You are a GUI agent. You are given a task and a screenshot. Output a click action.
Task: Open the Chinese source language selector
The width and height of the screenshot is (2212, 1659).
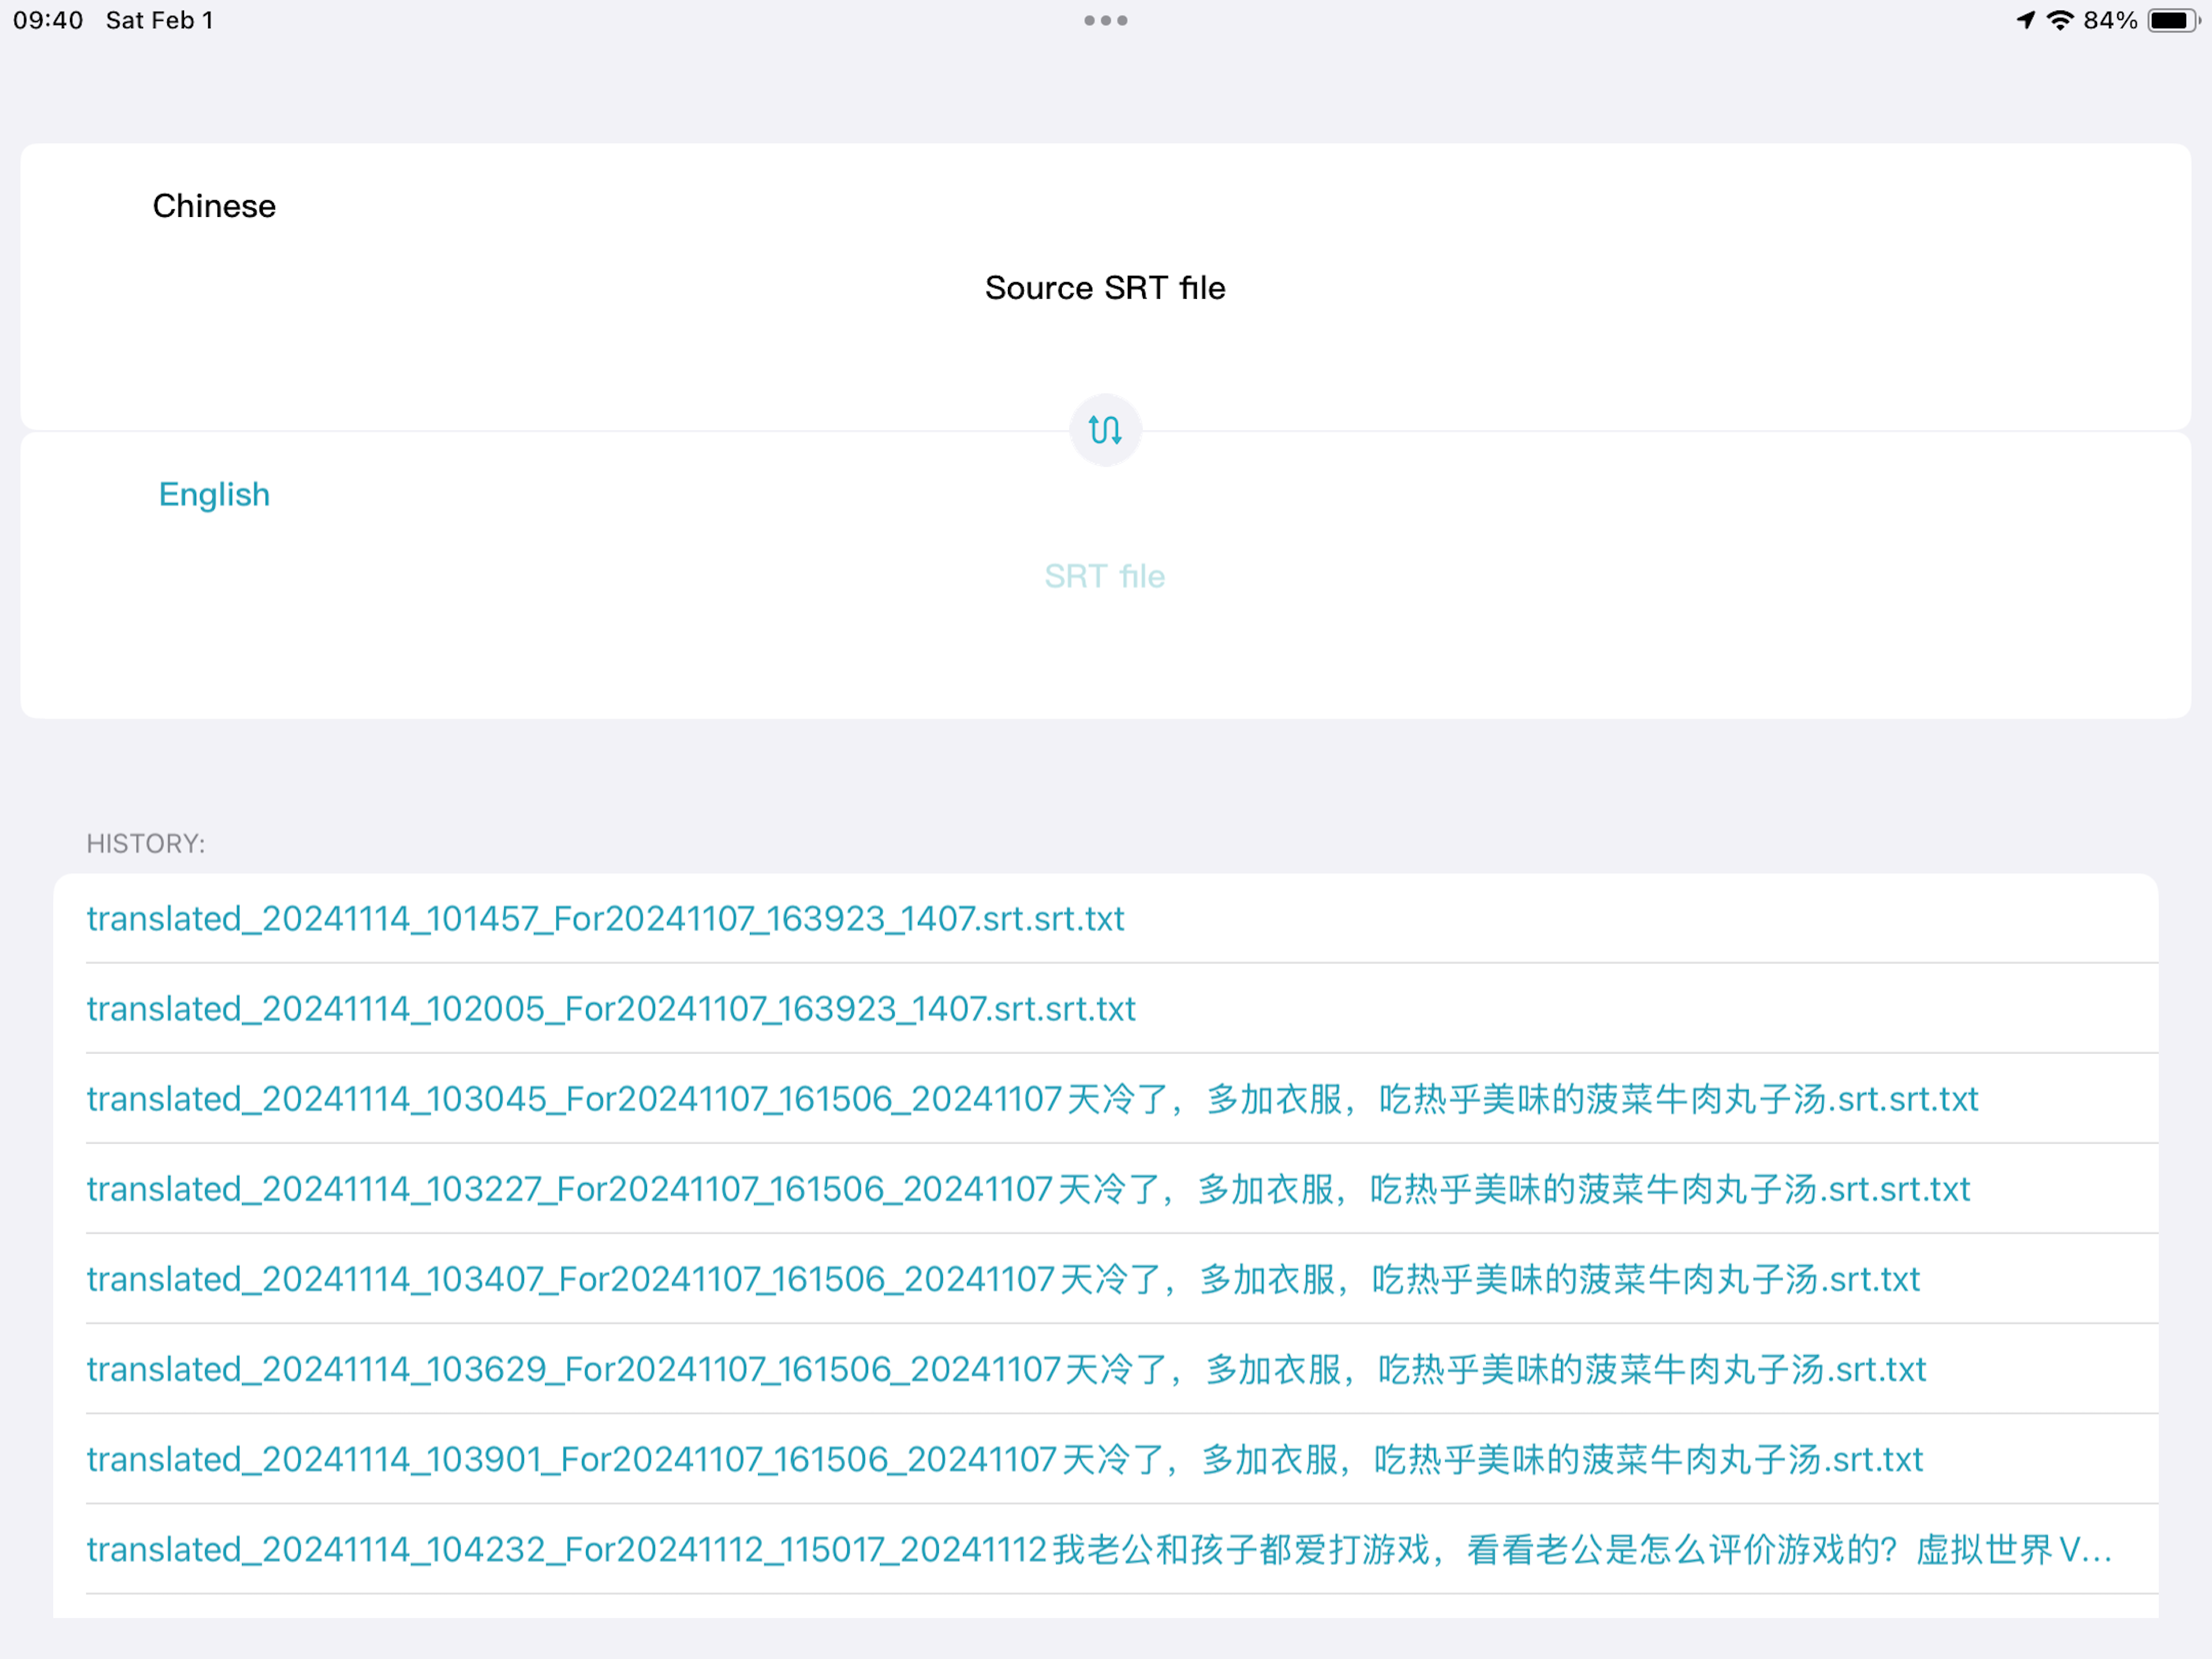214,206
